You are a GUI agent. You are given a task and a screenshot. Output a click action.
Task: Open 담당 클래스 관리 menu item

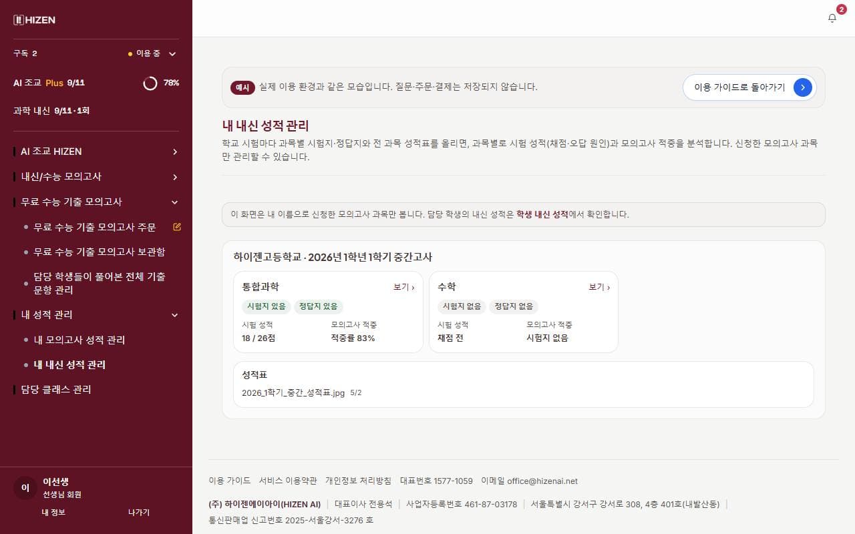[56, 389]
